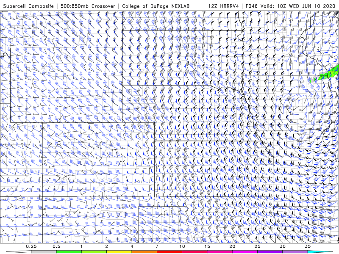This screenshot has height=254, width=339.
Task: Click the "500:850mb Crossover" header text
Action: tap(88, 6)
